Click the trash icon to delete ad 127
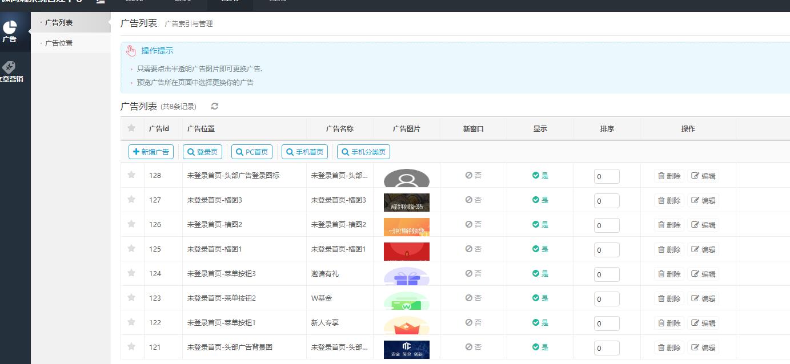This screenshot has width=790, height=364. click(661, 200)
